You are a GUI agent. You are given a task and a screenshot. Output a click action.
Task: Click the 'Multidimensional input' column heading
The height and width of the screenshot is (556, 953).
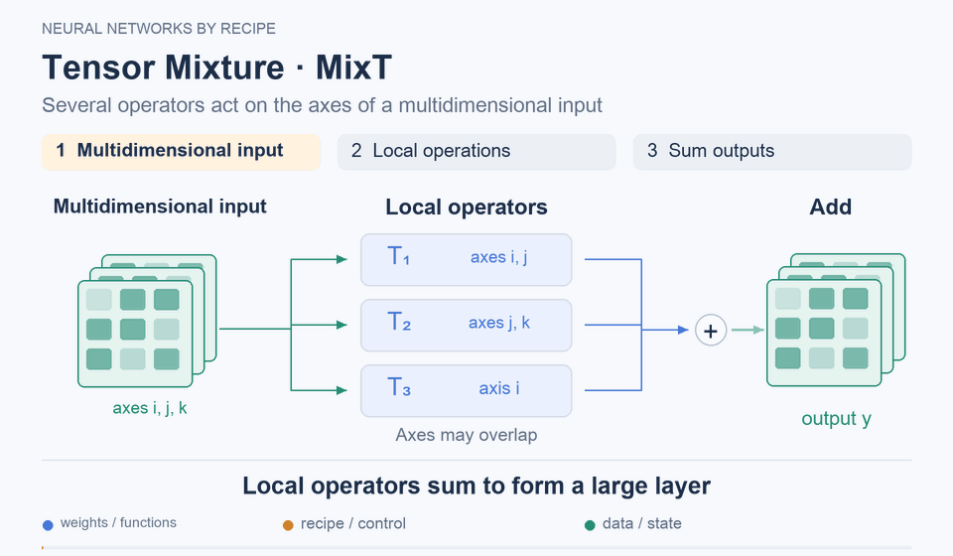coord(160,207)
